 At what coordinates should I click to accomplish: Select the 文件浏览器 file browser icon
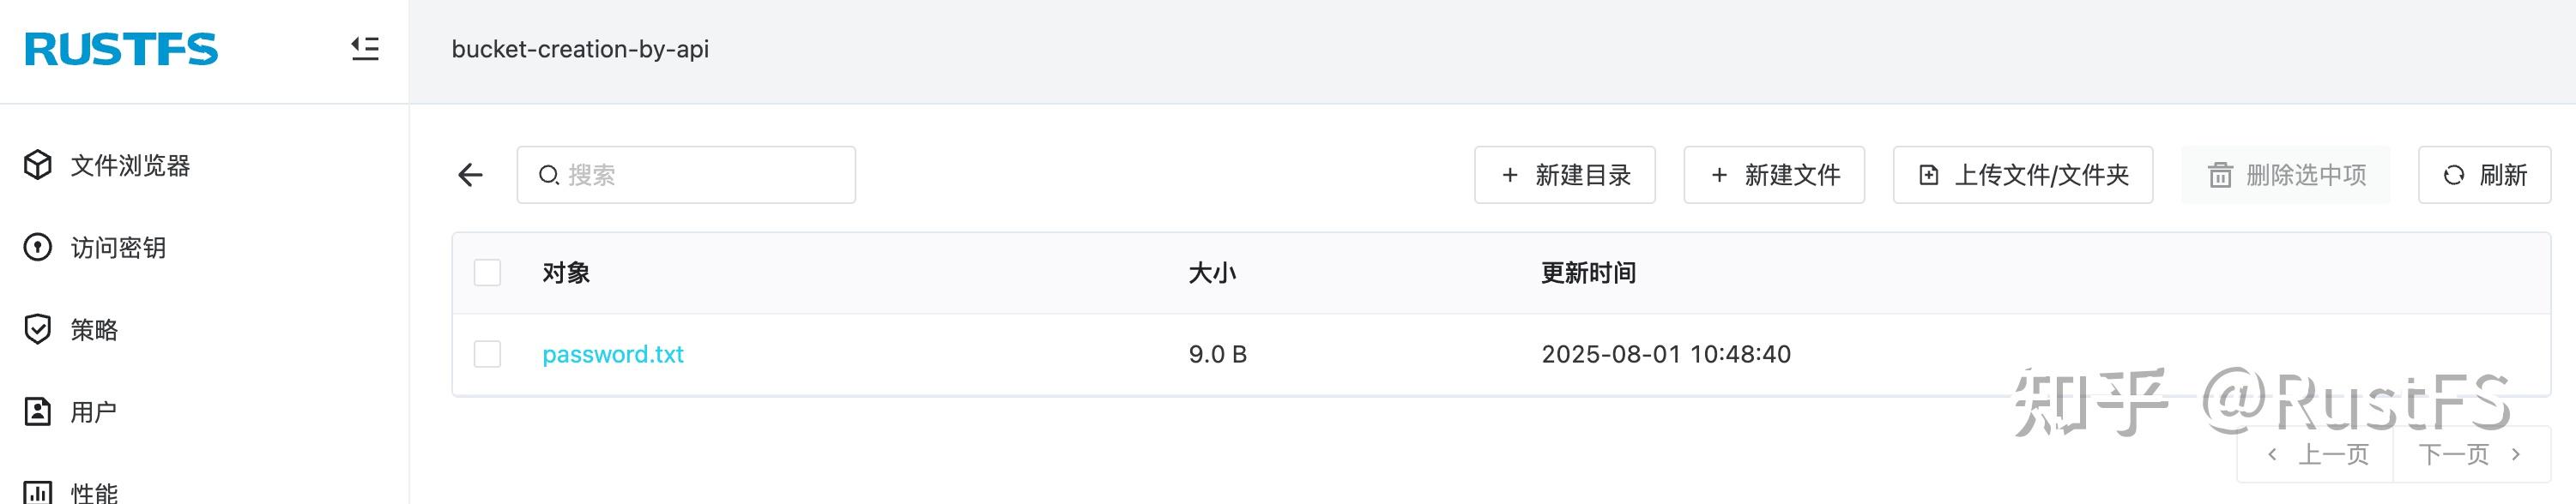click(x=37, y=165)
